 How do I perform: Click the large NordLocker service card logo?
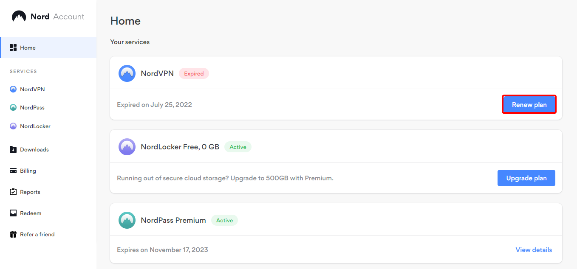[127, 147]
